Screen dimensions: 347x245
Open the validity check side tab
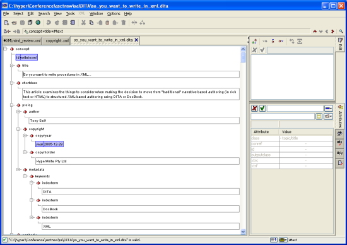(x=339, y=163)
